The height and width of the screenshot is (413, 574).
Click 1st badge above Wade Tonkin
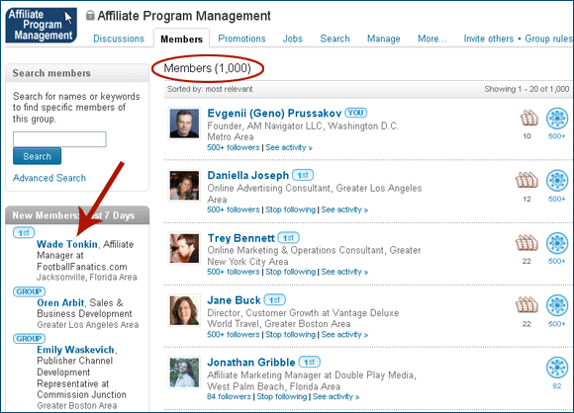click(24, 232)
